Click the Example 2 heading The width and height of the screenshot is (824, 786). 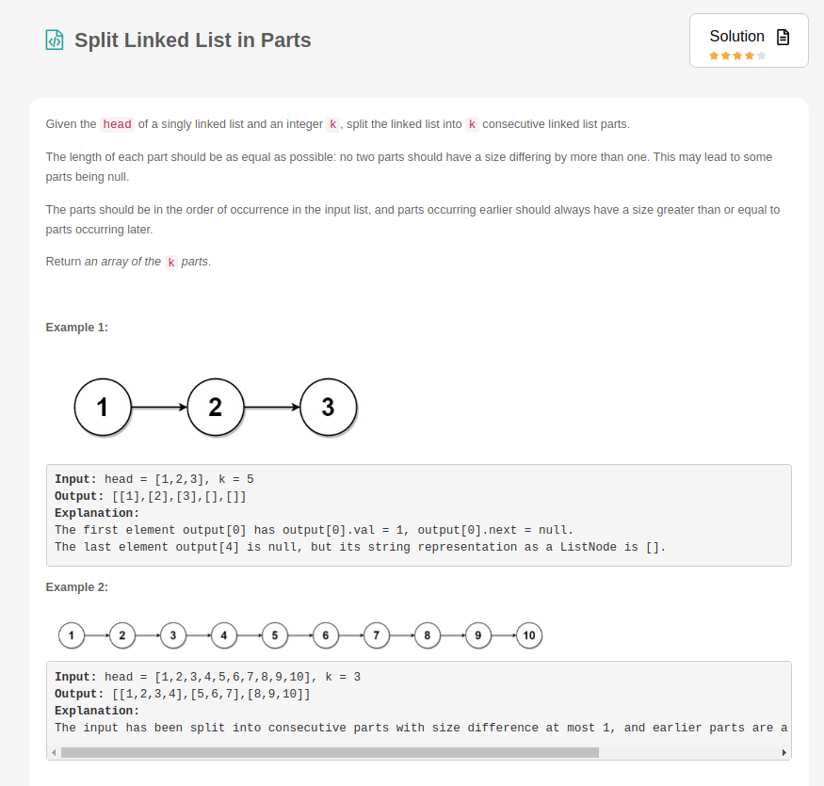[76, 586]
